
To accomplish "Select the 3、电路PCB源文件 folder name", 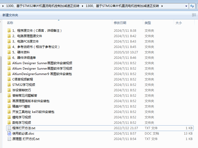I will coord(25,41).
